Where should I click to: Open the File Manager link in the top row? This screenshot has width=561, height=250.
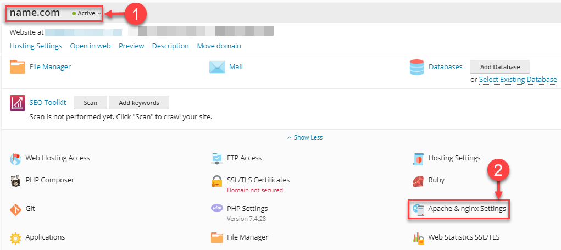click(x=50, y=66)
